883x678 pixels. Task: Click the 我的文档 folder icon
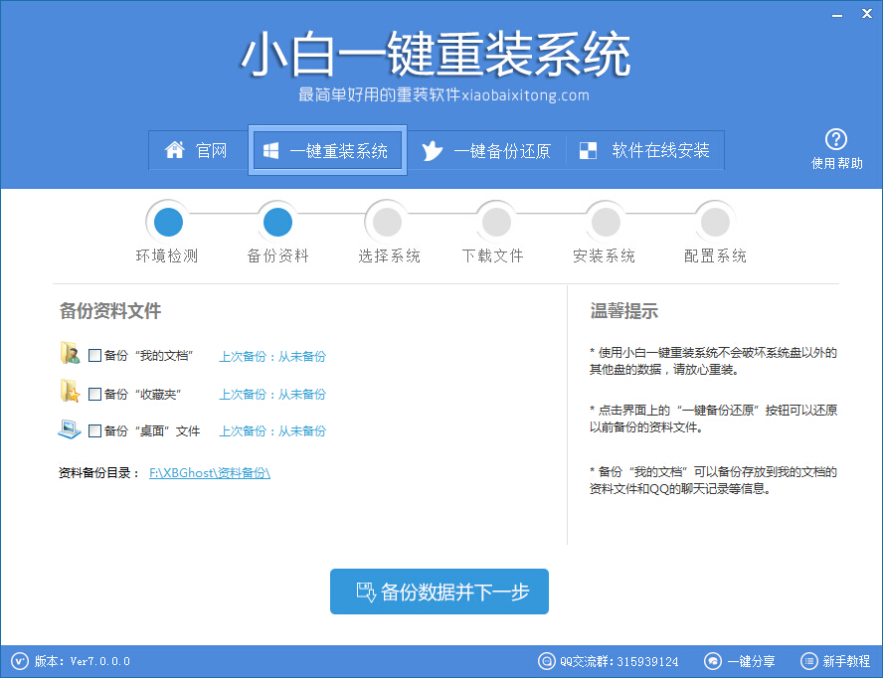click(71, 355)
